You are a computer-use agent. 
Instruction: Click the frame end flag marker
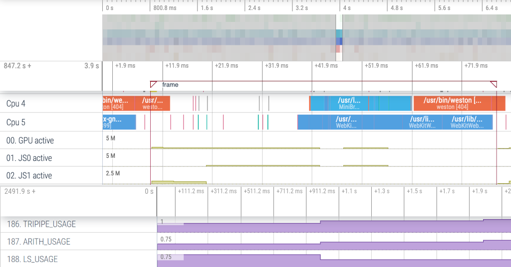click(494, 85)
